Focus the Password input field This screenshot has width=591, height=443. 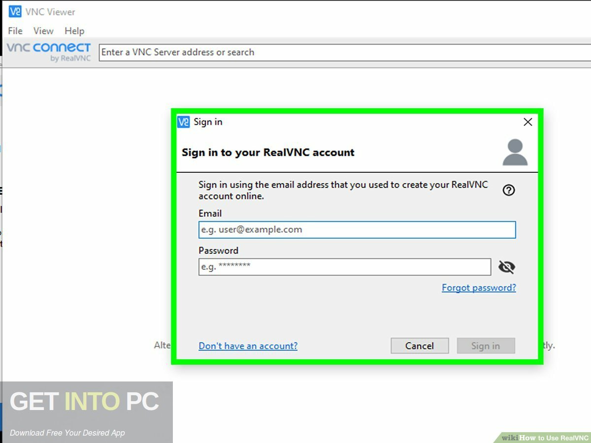point(345,267)
